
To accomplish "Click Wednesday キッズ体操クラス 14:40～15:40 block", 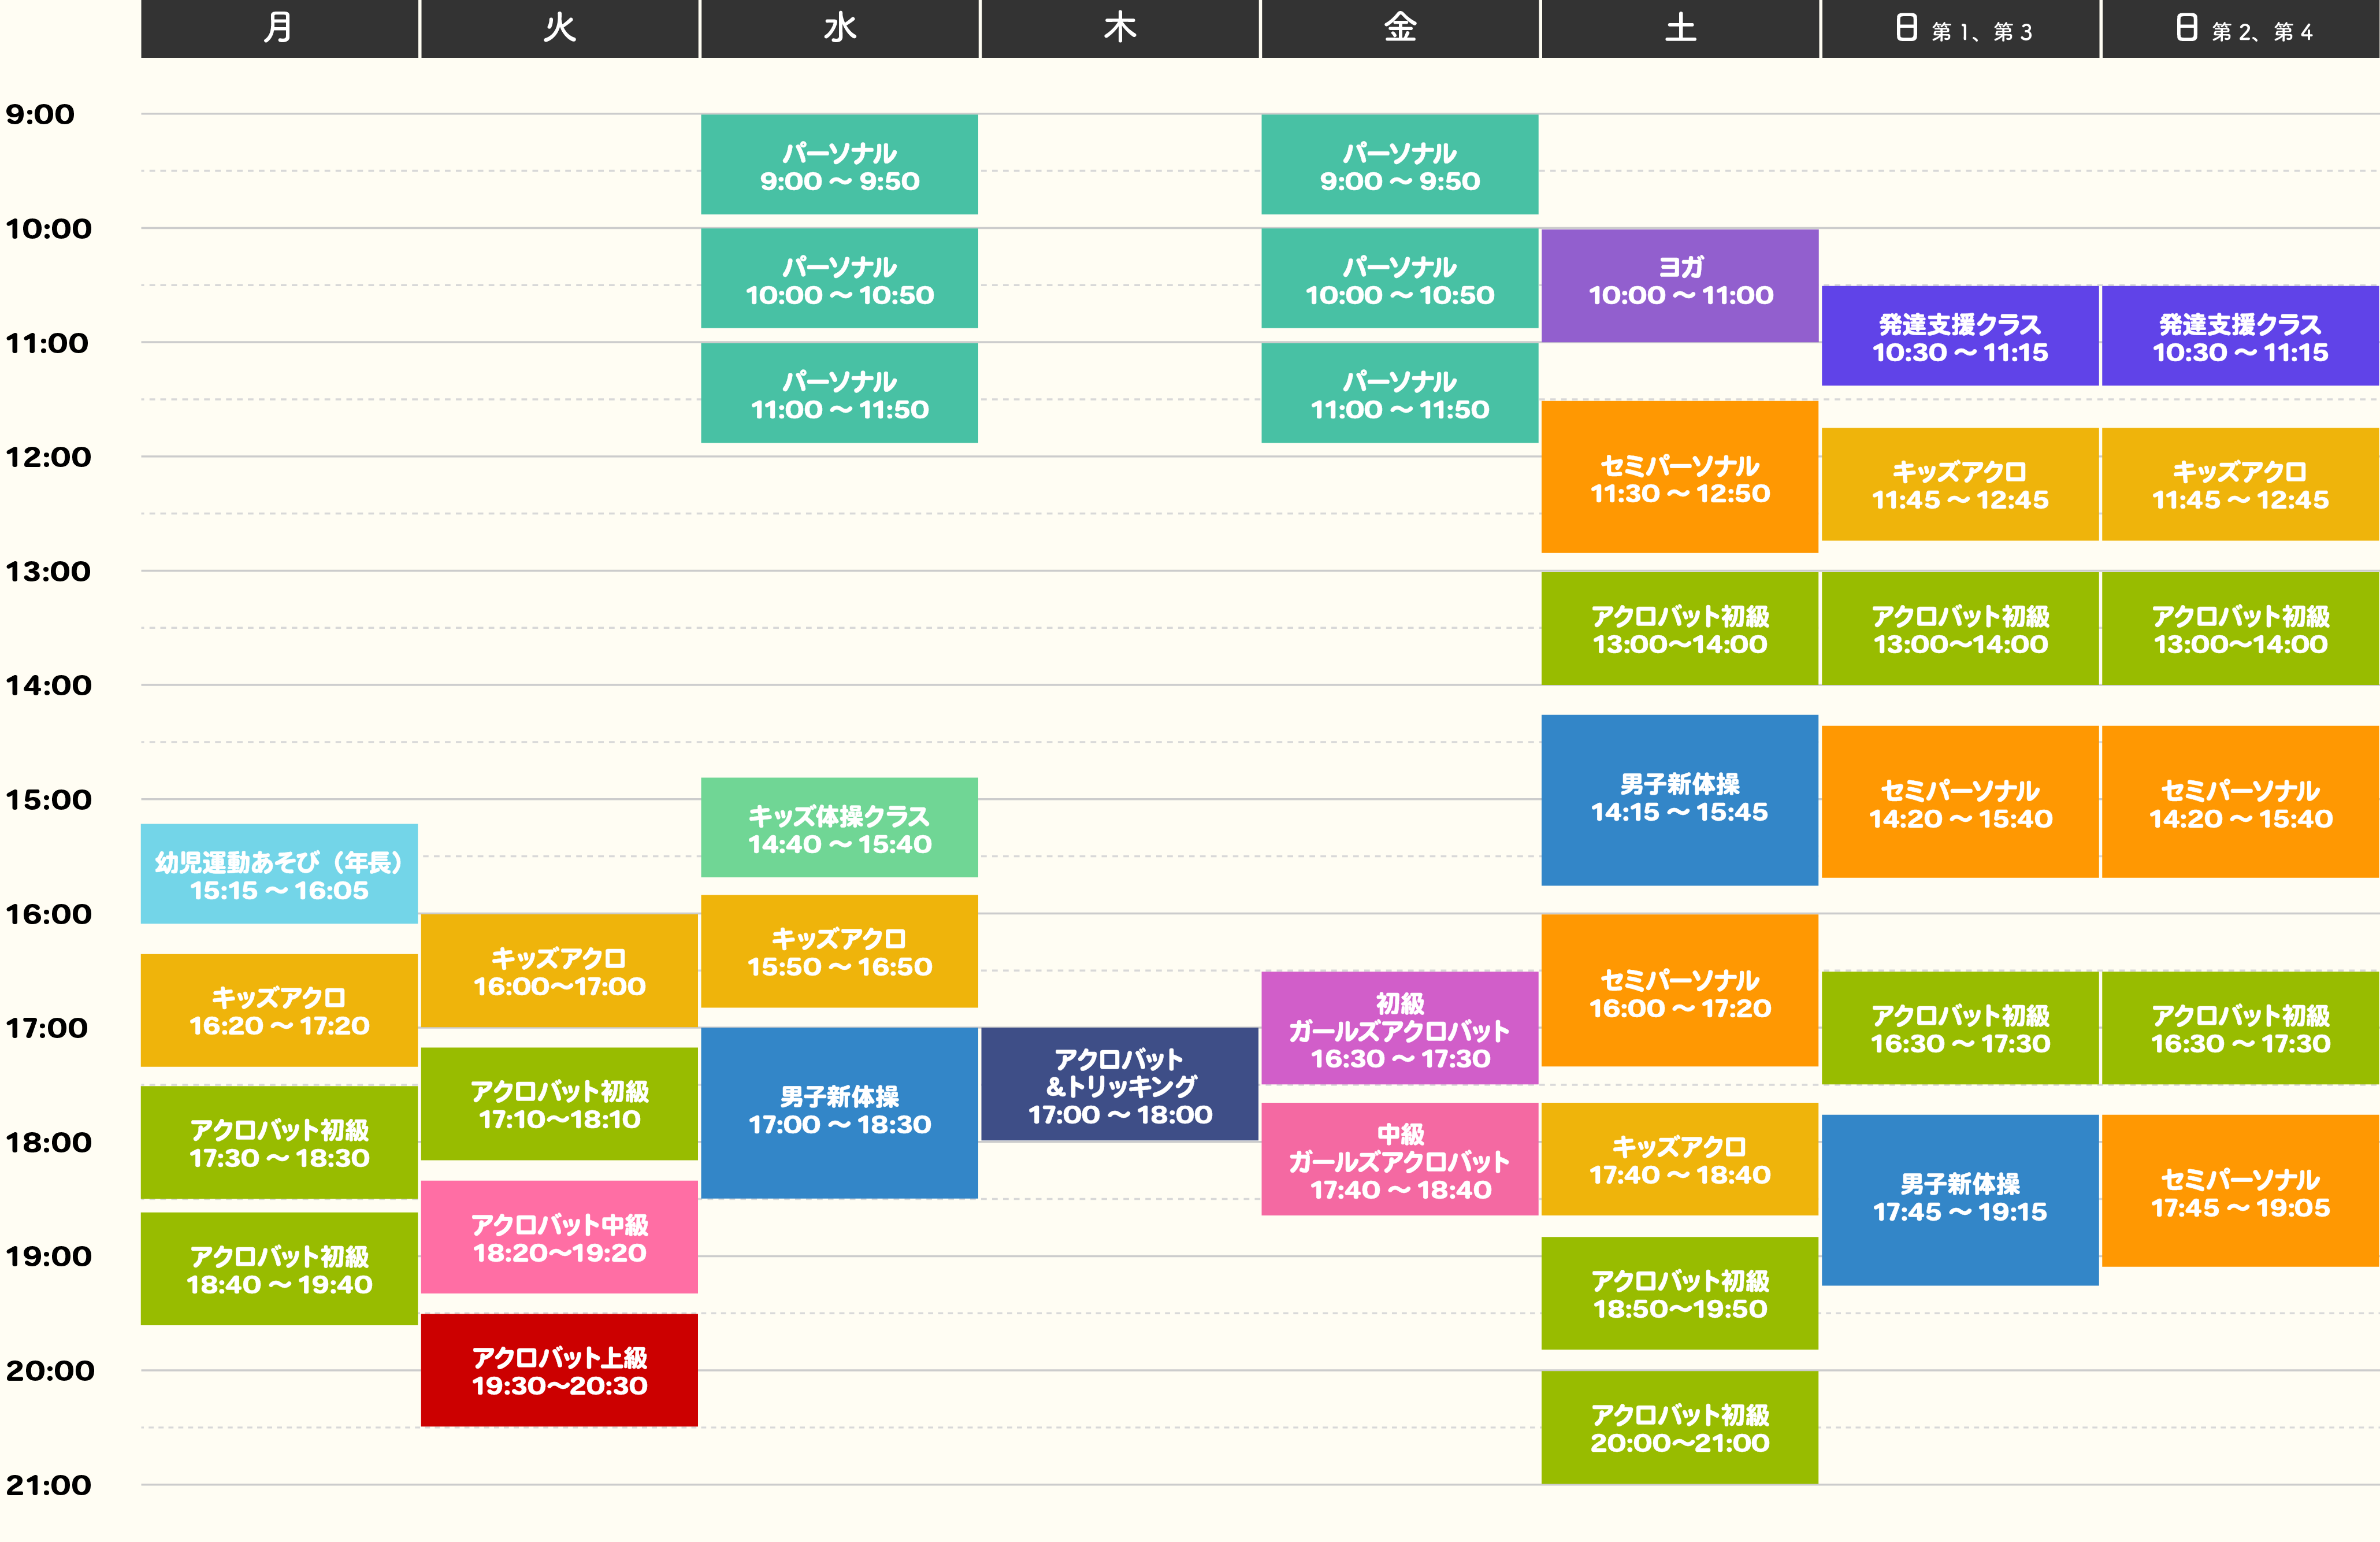I will pos(839,828).
